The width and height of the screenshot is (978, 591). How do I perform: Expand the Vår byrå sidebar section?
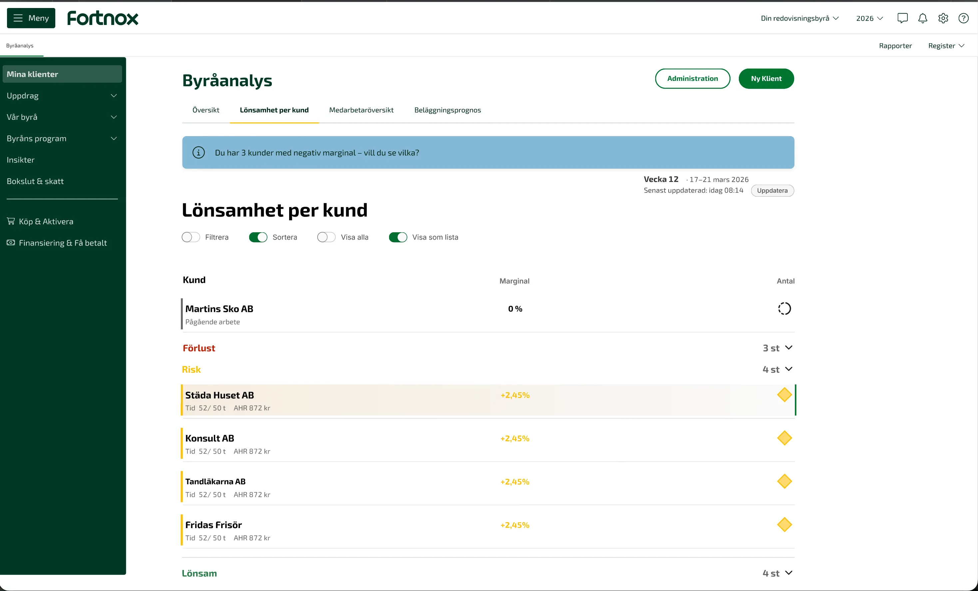[62, 117]
